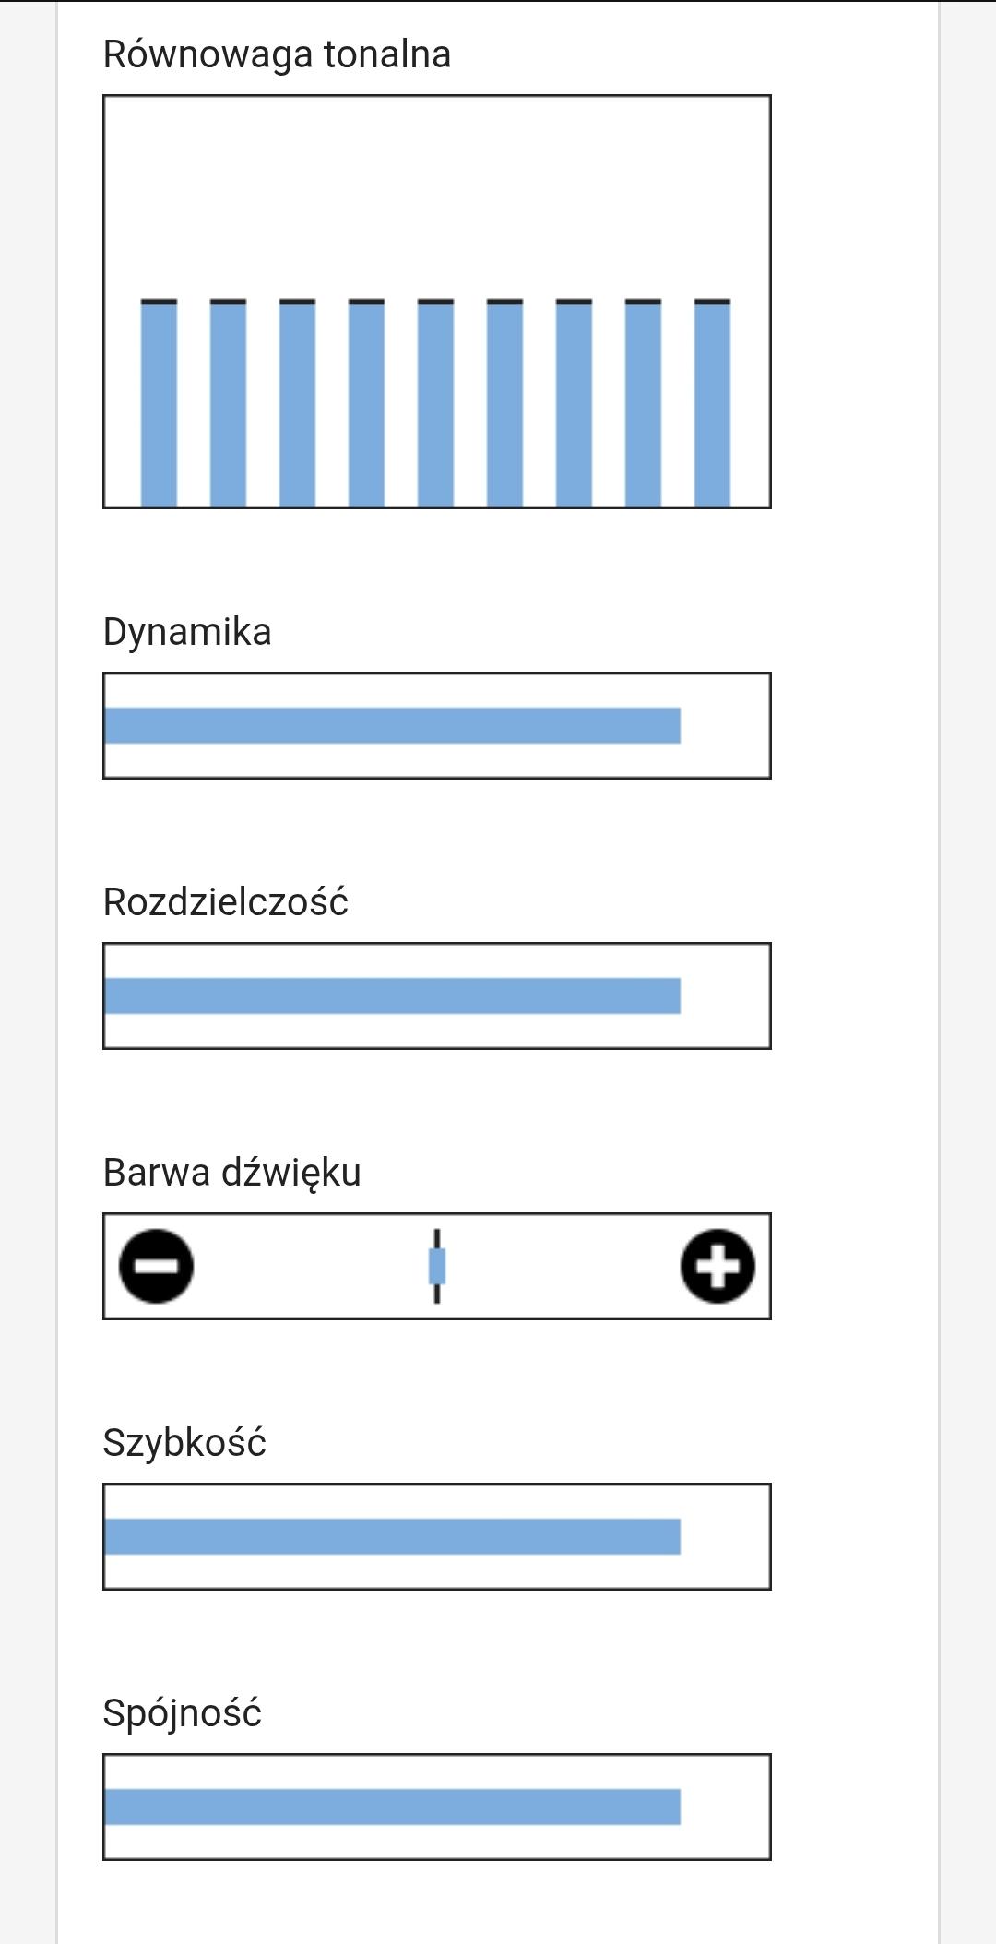Click the Równowaga tonalna heading
996x1944 pixels.
click(277, 54)
